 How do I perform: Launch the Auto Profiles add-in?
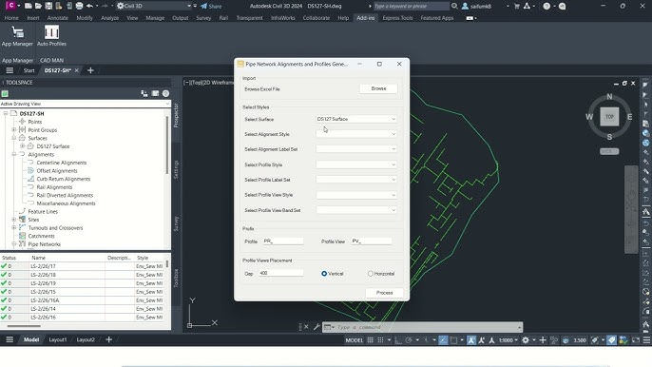click(x=51, y=36)
